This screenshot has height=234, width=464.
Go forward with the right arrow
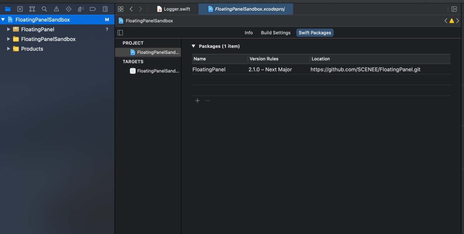point(140,9)
